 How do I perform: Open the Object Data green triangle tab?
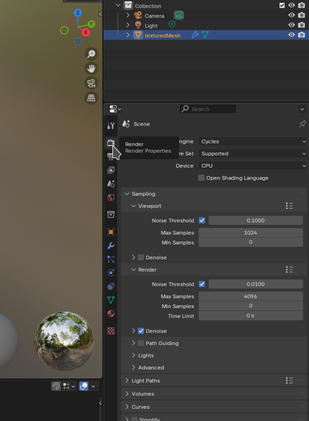pos(111,299)
